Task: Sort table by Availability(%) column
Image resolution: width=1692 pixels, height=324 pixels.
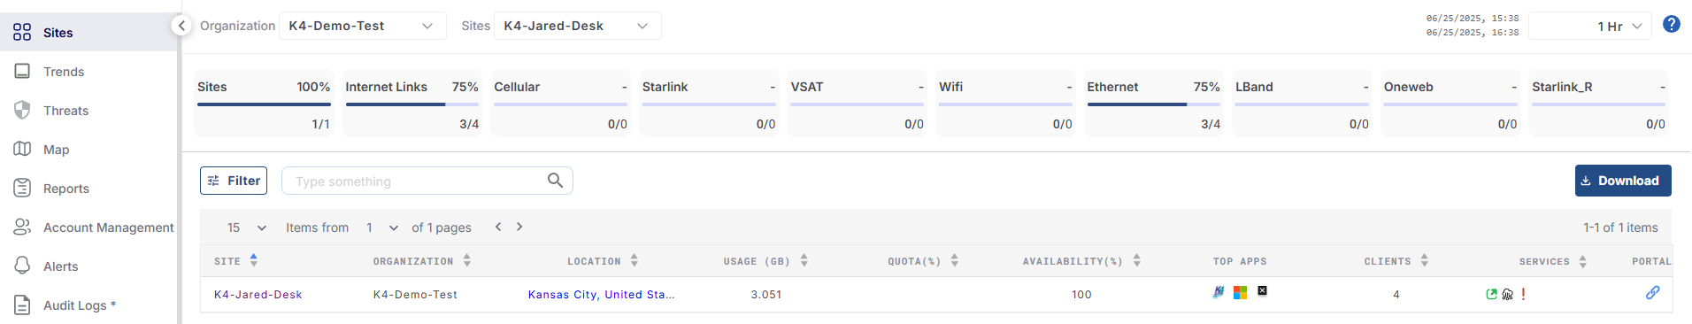Action: pyautogui.click(x=1136, y=260)
